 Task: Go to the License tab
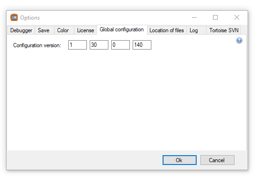(85, 30)
